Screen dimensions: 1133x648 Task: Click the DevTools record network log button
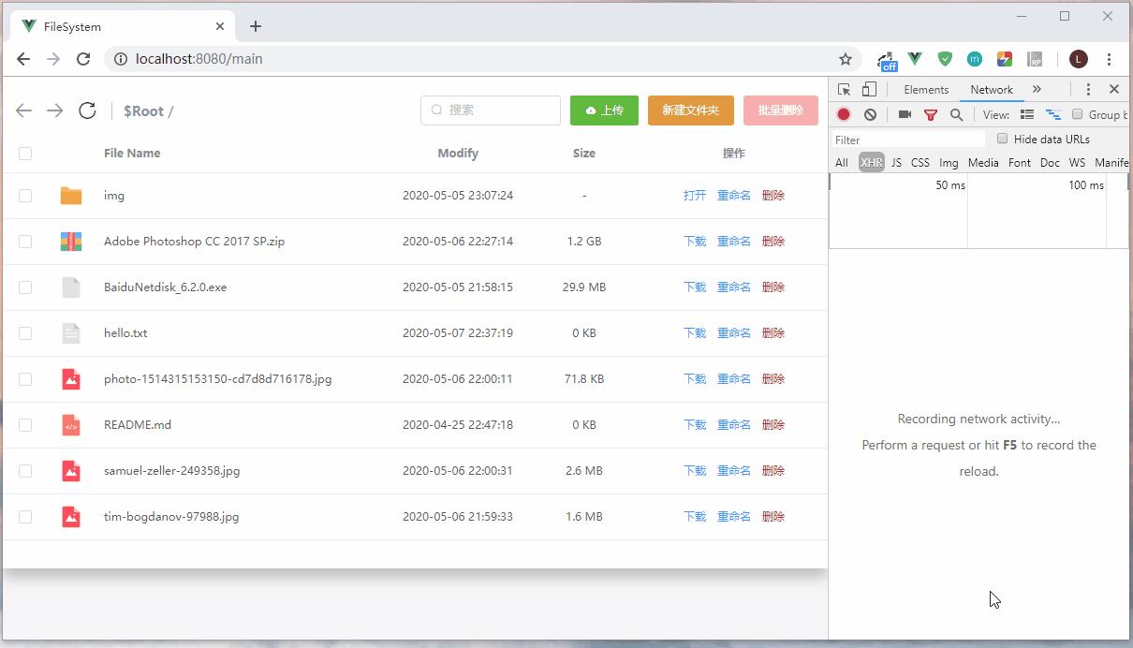pos(844,114)
